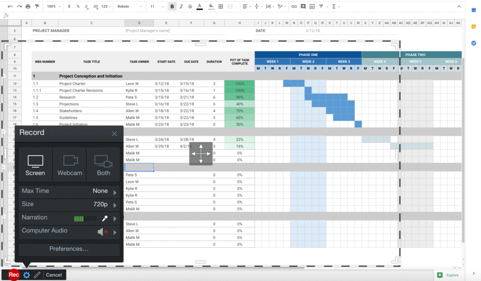This screenshot has height=281, width=481.
Task: Open the text rotation dropdown
Action: (281, 7)
